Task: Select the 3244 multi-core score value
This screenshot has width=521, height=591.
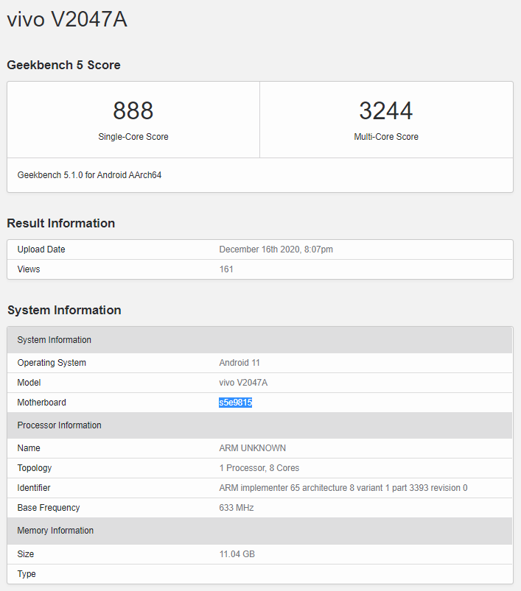Action: coord(385,111)
